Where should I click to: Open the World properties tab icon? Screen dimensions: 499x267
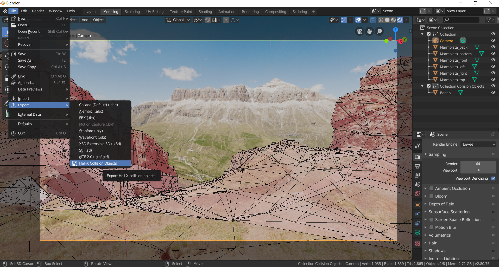pyautogui.click(x=418, y=194)
